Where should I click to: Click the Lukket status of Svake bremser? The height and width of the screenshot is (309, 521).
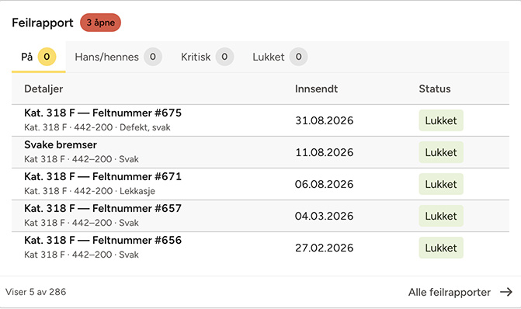pyautogui.click(x=441, y=152)
